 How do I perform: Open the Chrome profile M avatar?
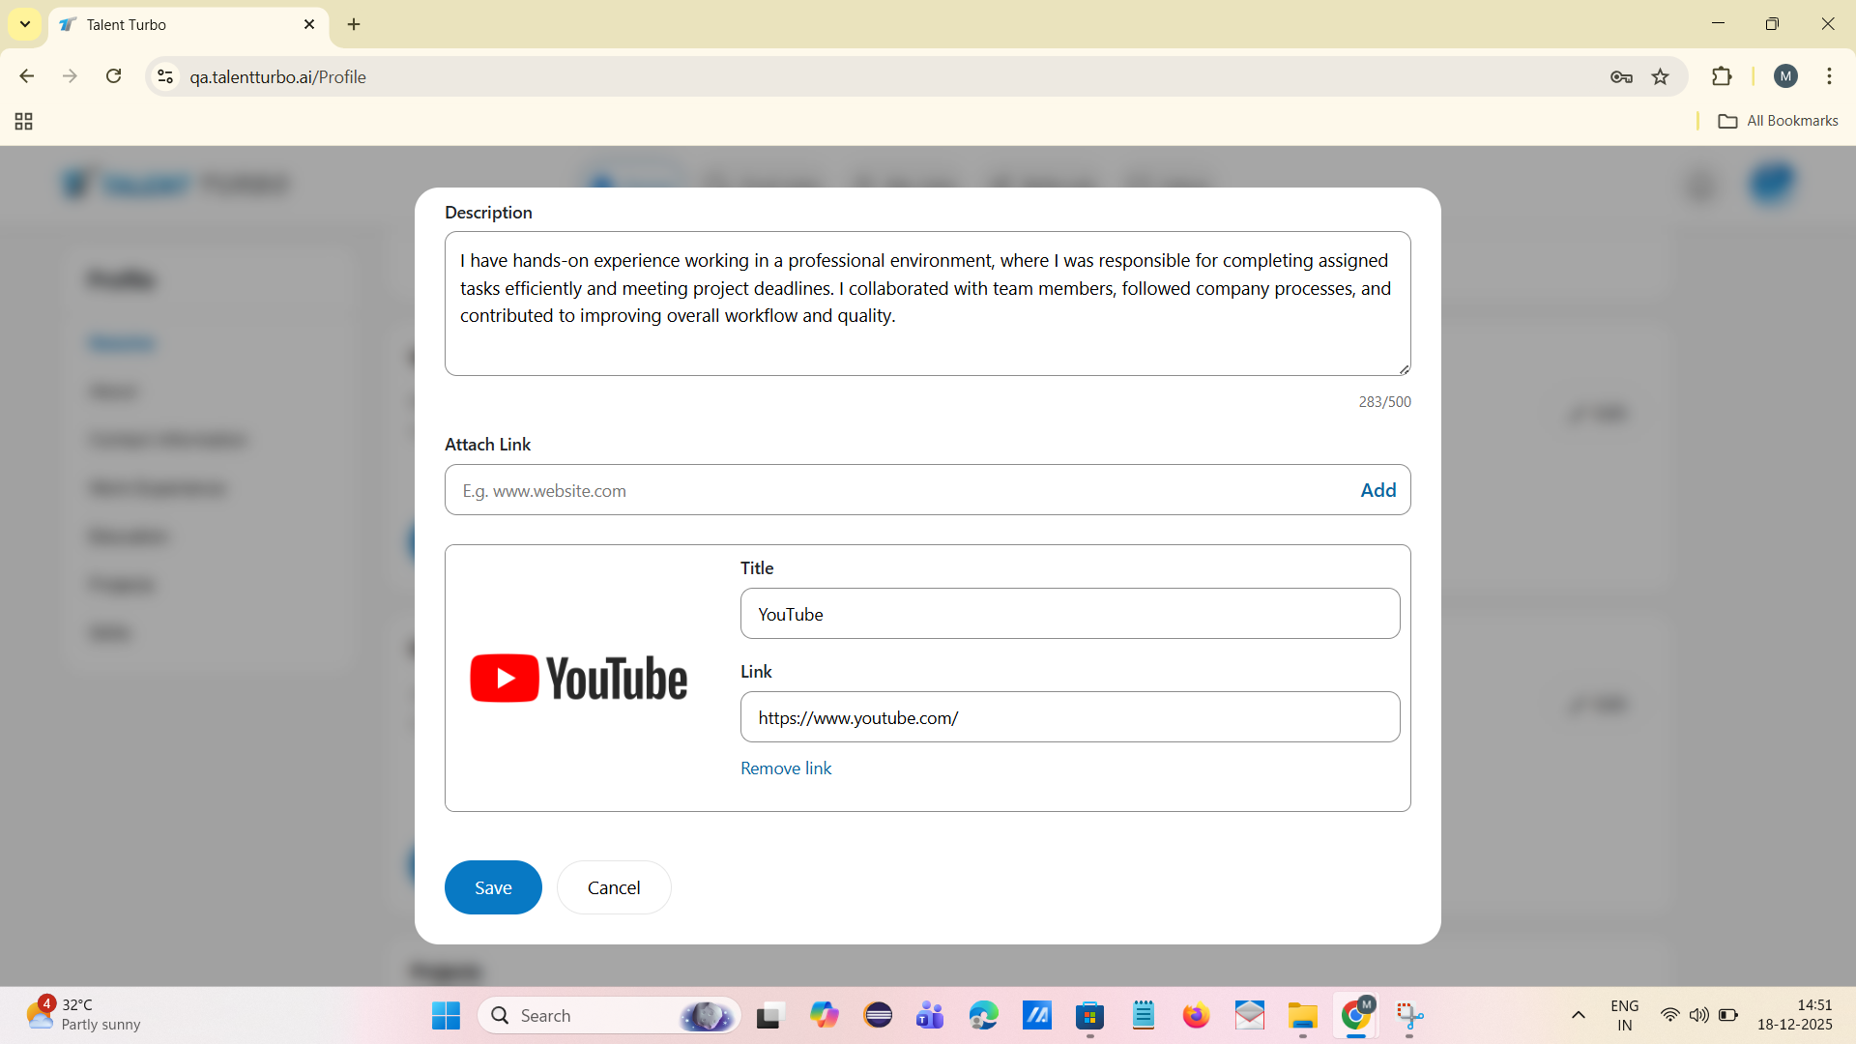point(1785,76)
